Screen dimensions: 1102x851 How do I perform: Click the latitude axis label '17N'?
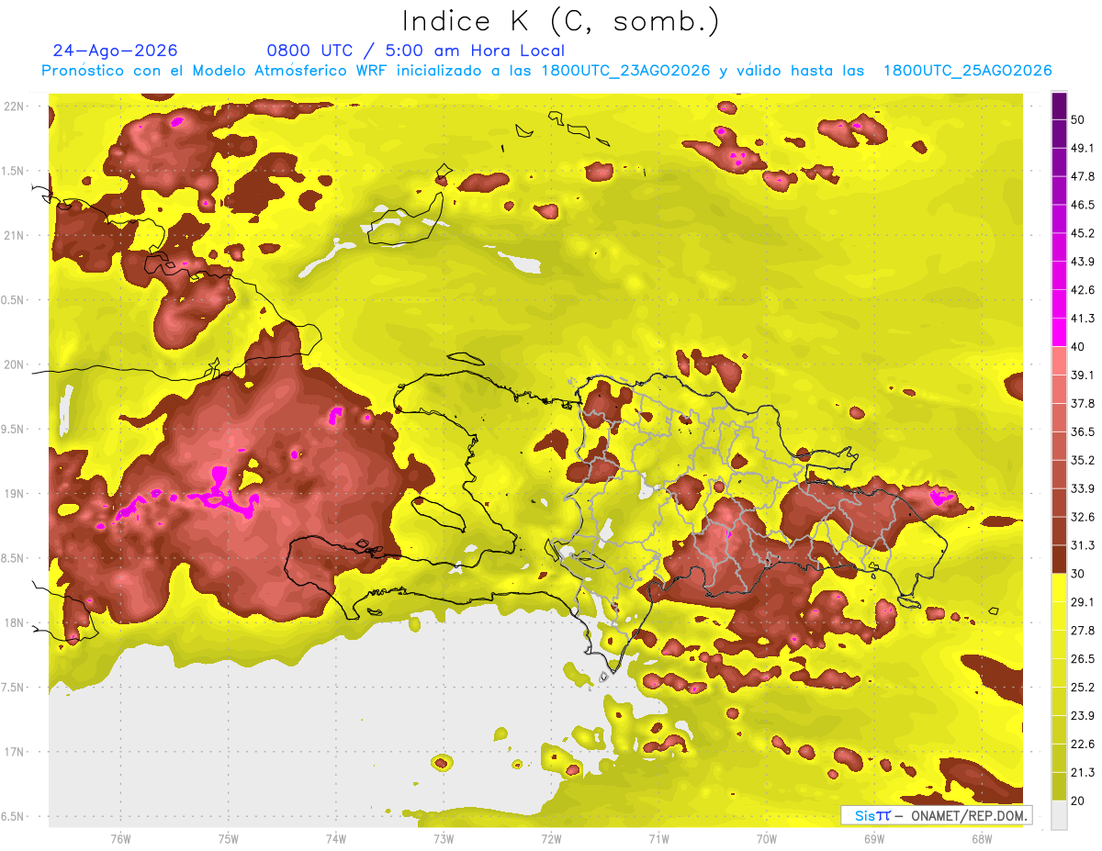coord(14,752)
